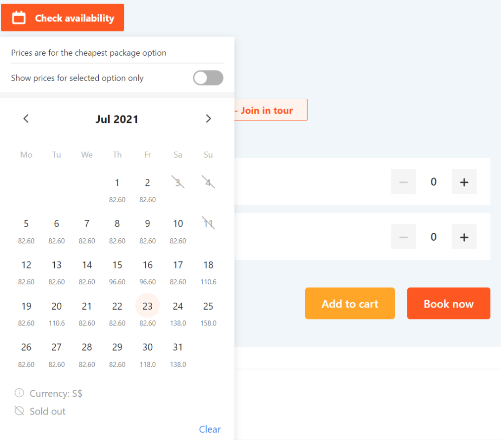Viewport: 501px width, 440px height.
Task: Click the Add to cart button
Action: [x=350, y=303]
